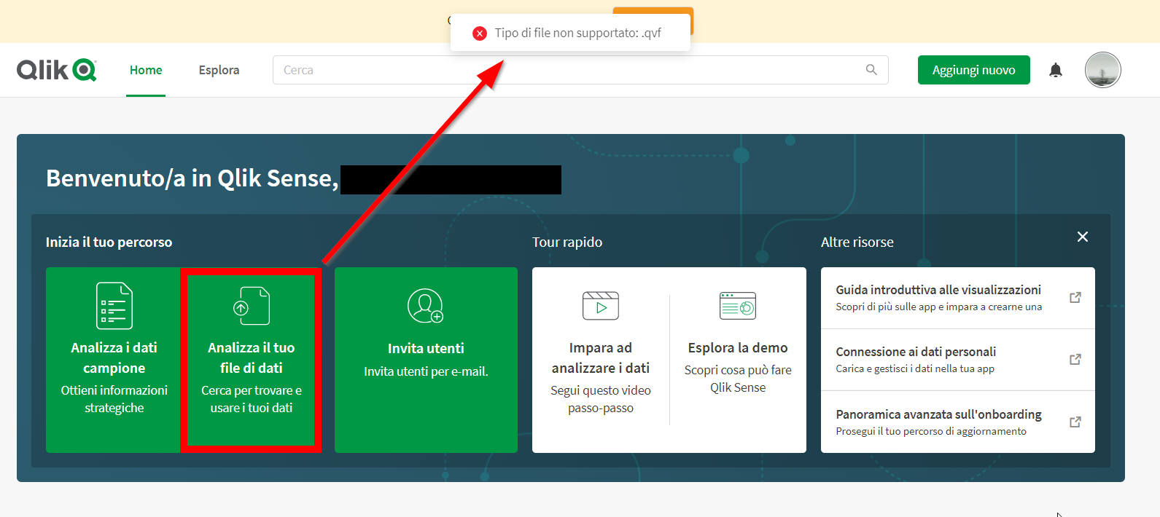
Task: Click external link icon for Guida introduttiva
Action: click(x=1075, y=298)
